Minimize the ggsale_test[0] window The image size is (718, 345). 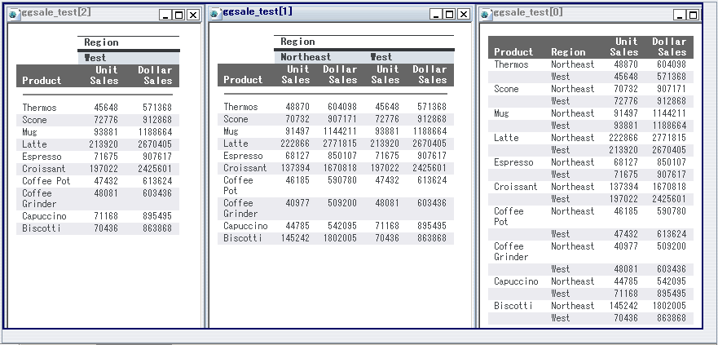point(680,15)
